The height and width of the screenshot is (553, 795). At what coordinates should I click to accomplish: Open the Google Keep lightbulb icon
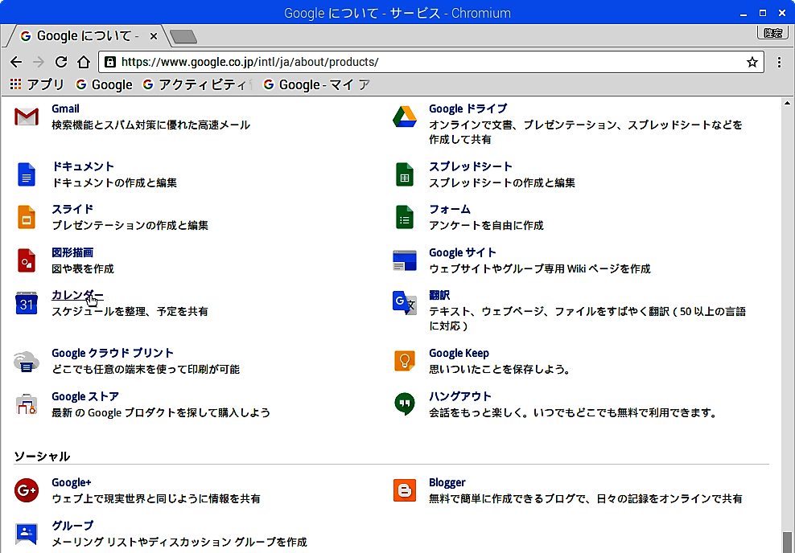404,361
